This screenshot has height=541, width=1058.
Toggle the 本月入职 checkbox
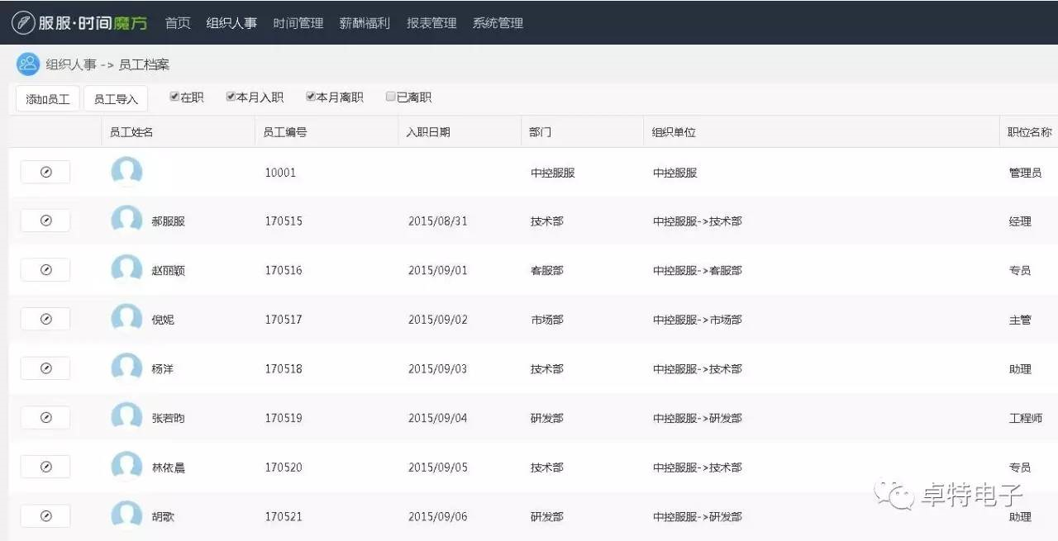point(231,97)
